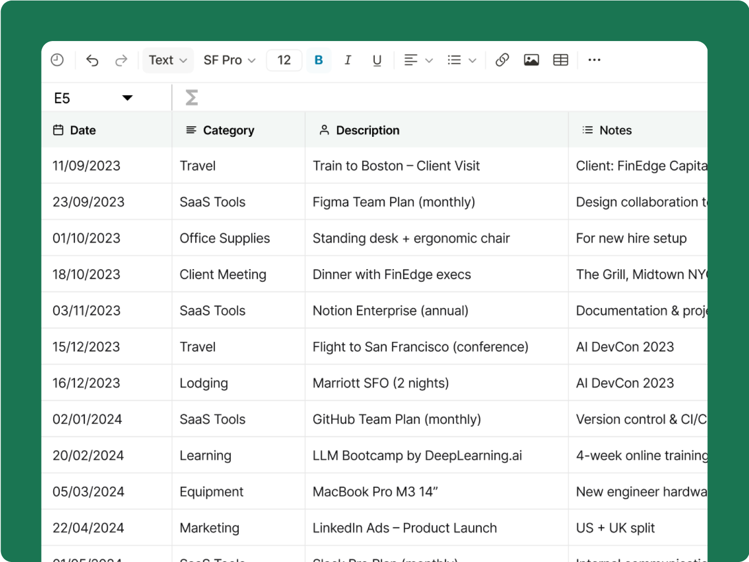Image resolution: width=749 pixels, height=562 pixels.
Task: Select the Client: FinEdge Capital note cell
Action: pyautogui.click(x=638, y=166)
